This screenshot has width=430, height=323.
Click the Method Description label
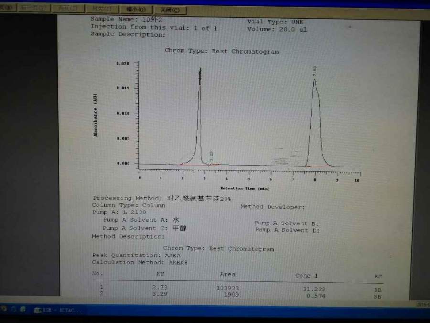(128, 236)
